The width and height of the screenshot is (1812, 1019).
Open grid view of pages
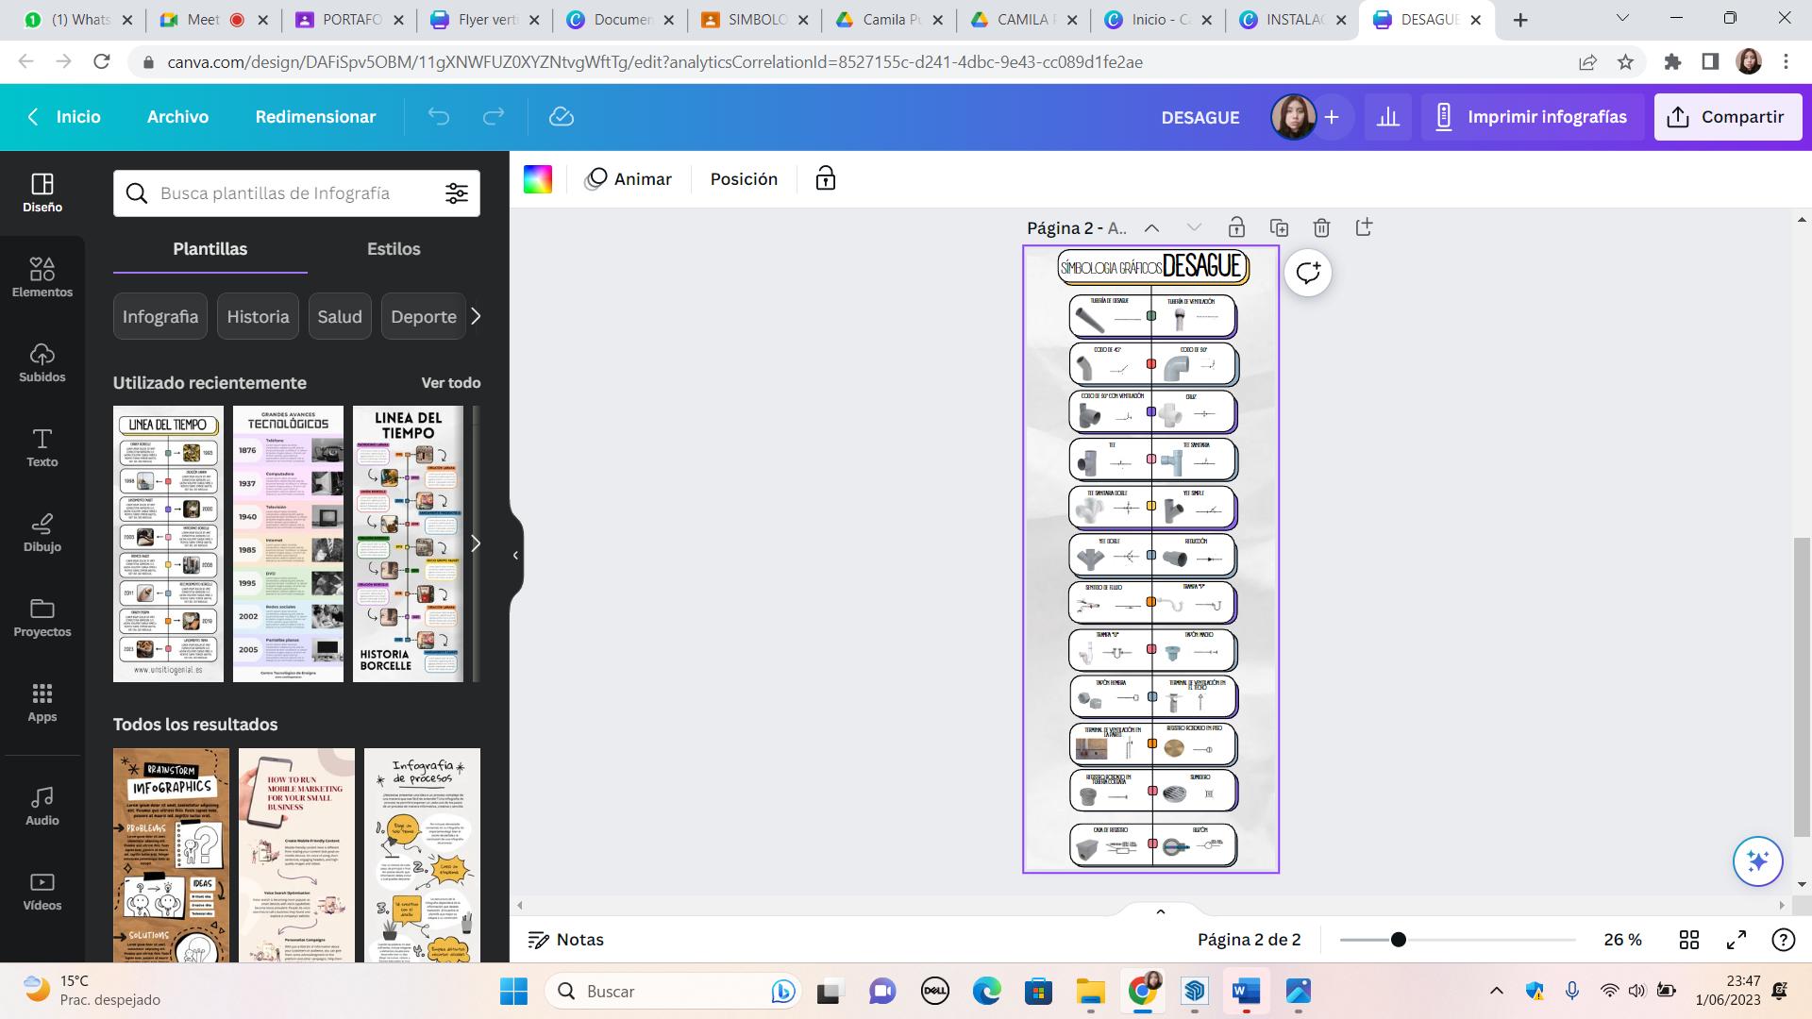tap(1689, 940)
